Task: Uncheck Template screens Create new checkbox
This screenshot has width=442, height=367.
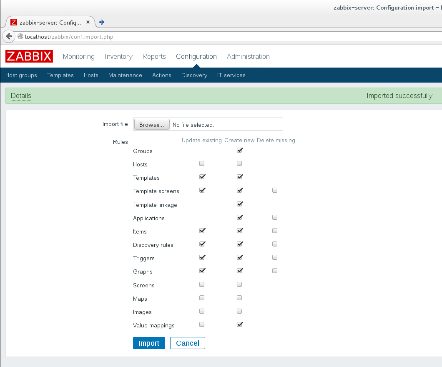Action: click(240, 190)
